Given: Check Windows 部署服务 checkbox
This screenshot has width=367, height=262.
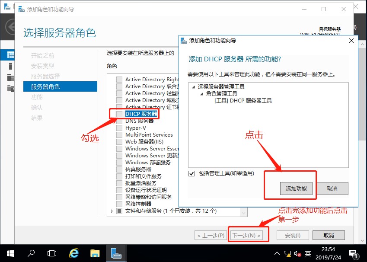Looking at the screenshot, I should (119, 163).
